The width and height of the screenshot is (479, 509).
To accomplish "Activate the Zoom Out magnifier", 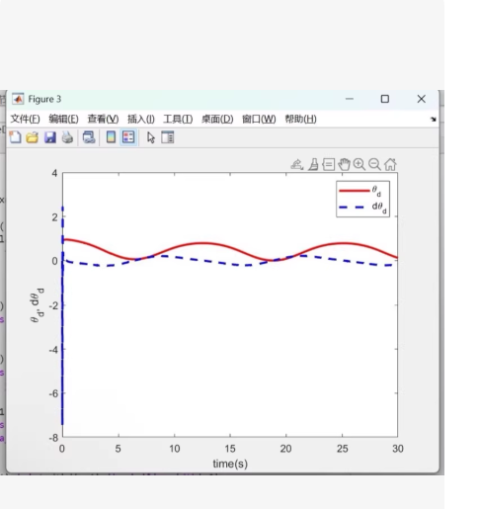I will 374,164.
